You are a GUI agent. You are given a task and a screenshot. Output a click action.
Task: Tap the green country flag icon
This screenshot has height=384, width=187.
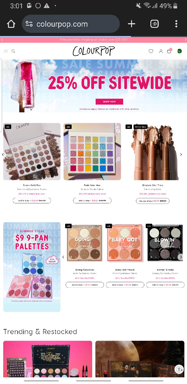180,51
